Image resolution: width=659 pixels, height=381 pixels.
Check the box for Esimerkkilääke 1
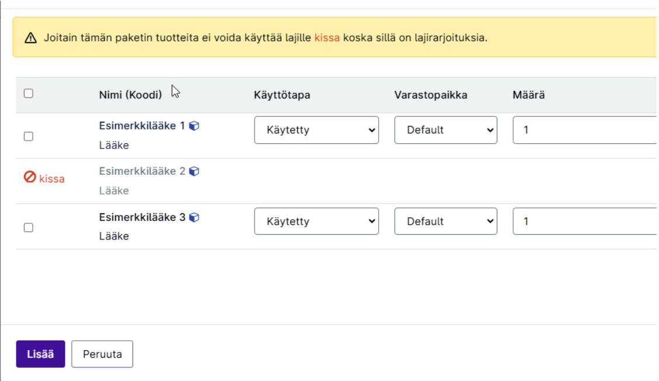tap(29, 136)
